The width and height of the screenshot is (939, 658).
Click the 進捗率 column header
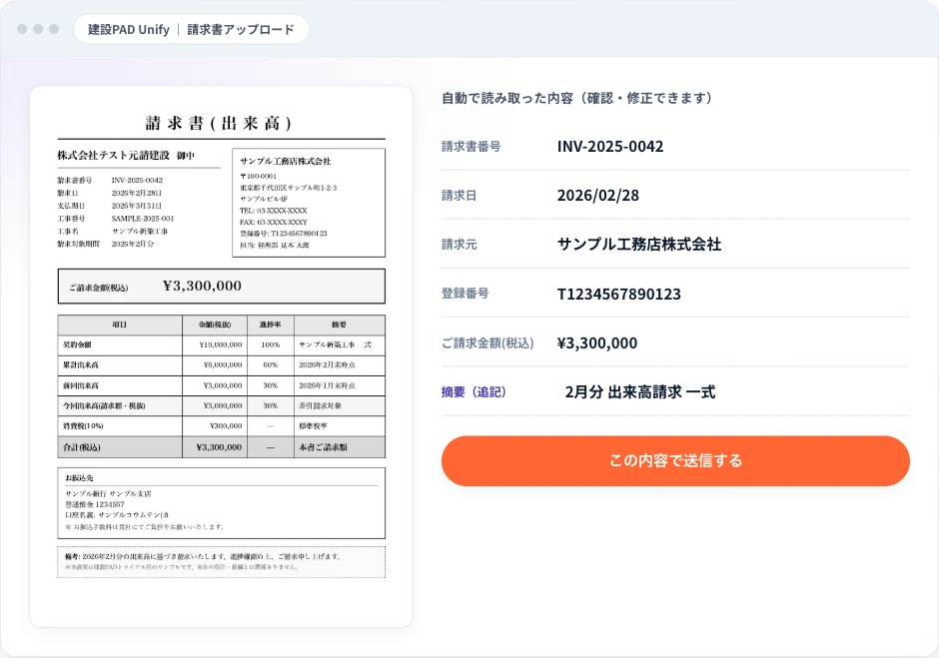point(270,325)
